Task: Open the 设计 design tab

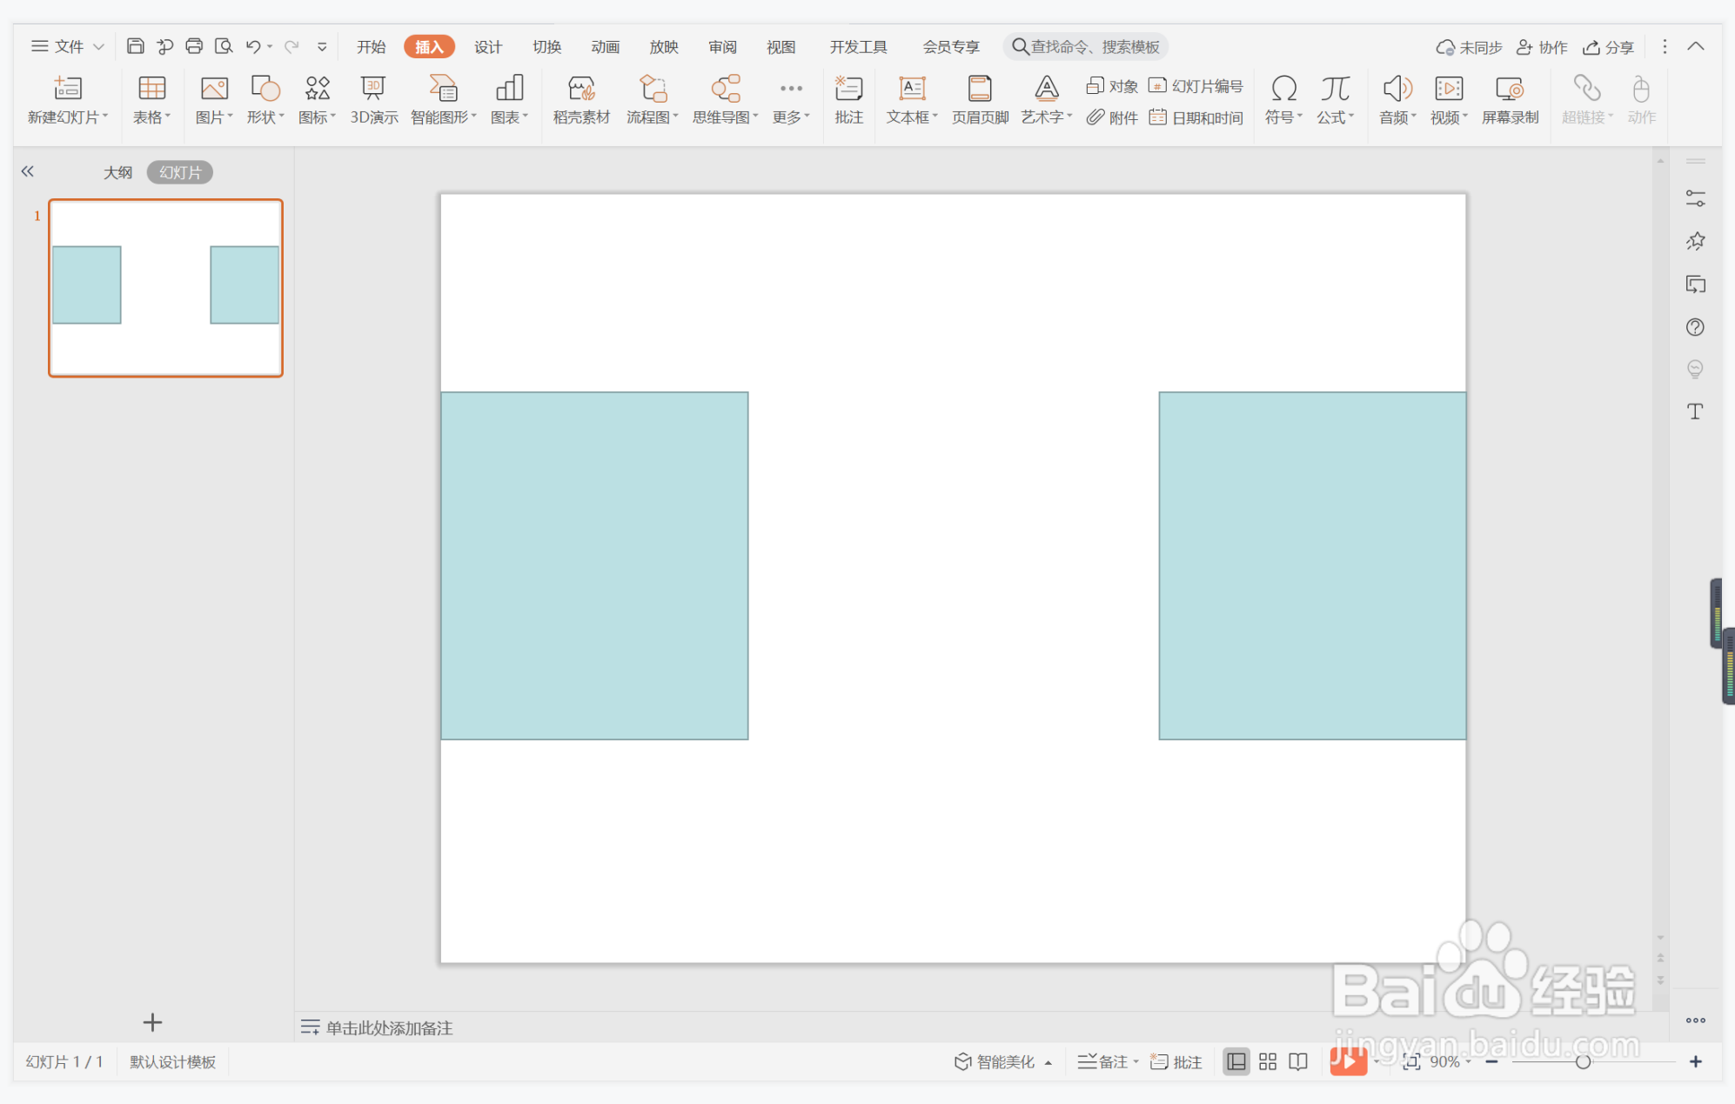Action: tap(488, 47)
